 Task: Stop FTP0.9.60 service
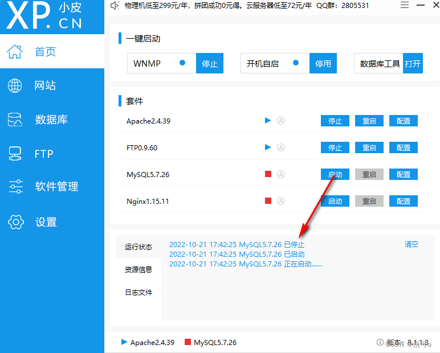click(335, 147)
